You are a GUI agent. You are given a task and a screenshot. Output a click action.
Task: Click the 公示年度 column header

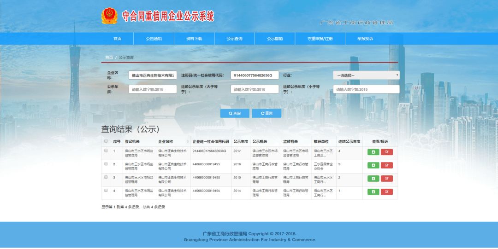(x=241, y=141)
